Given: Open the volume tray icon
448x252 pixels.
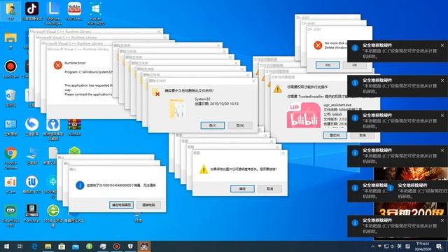Looking at the screenshot, I should coord(393,246).
